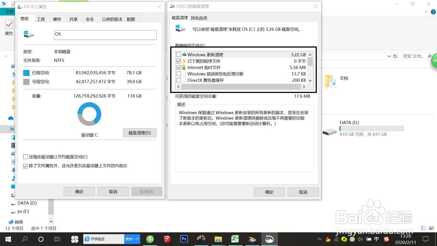
Task: Open the 文件 menu in Explorer
Action: pos(9,11)
